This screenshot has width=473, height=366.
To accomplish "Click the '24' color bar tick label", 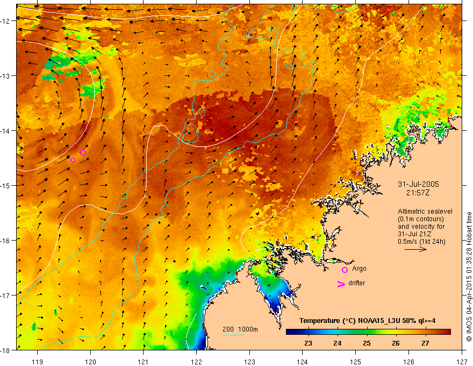I will coord(337,343).
